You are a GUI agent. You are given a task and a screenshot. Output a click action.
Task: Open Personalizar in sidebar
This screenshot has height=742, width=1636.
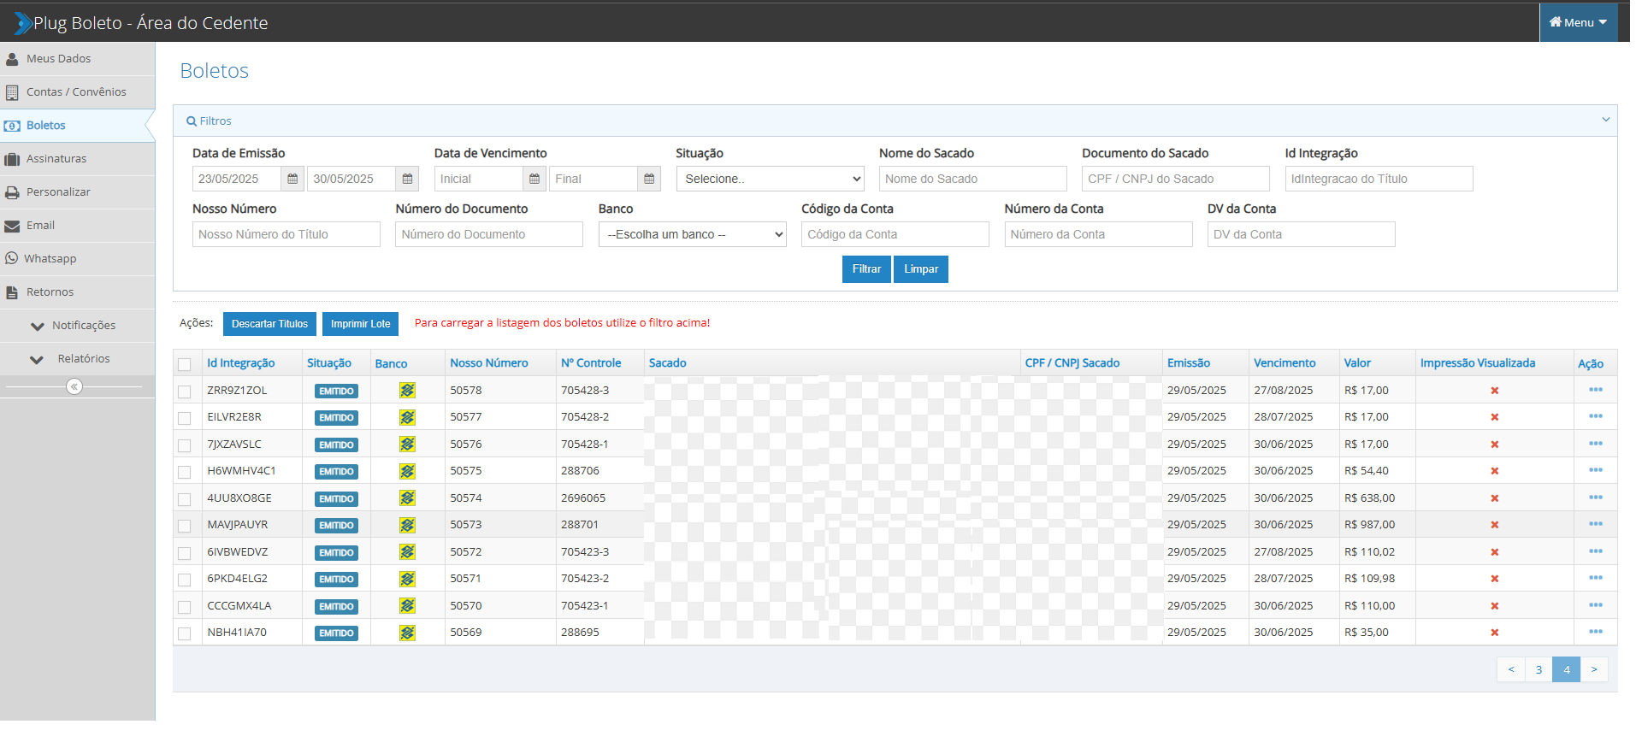77,192
